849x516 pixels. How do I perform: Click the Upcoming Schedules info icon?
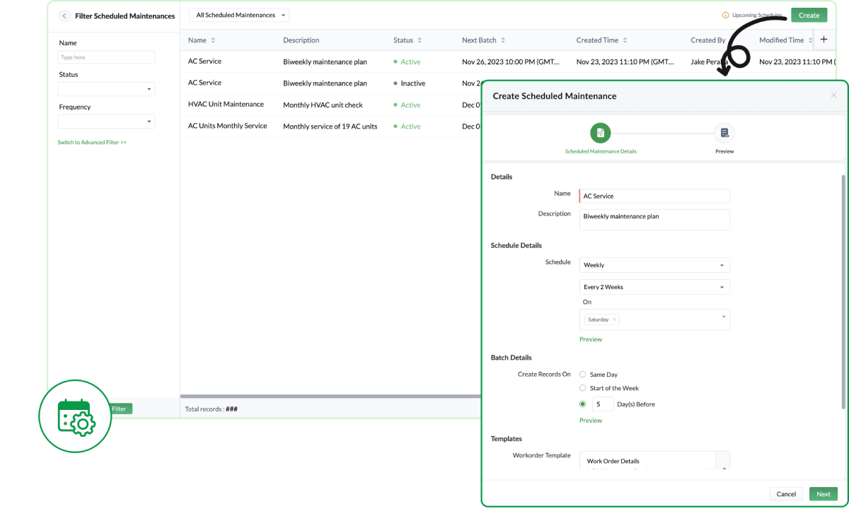tap(727, 14)
